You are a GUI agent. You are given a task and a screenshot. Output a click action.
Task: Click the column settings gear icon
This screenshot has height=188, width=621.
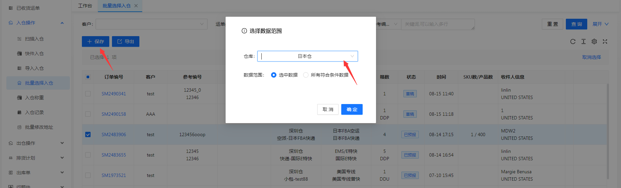594,41
